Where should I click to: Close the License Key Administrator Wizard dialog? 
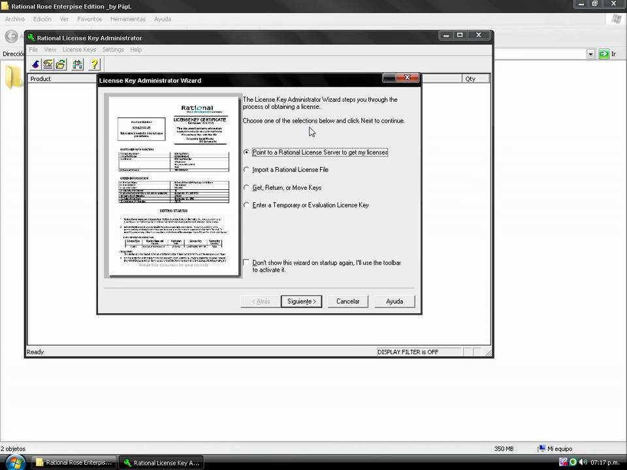pyautogui.click(x=408, y=77)
